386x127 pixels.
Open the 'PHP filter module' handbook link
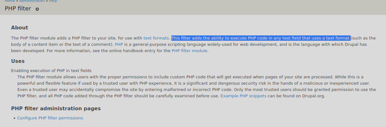tap(189, 51)
